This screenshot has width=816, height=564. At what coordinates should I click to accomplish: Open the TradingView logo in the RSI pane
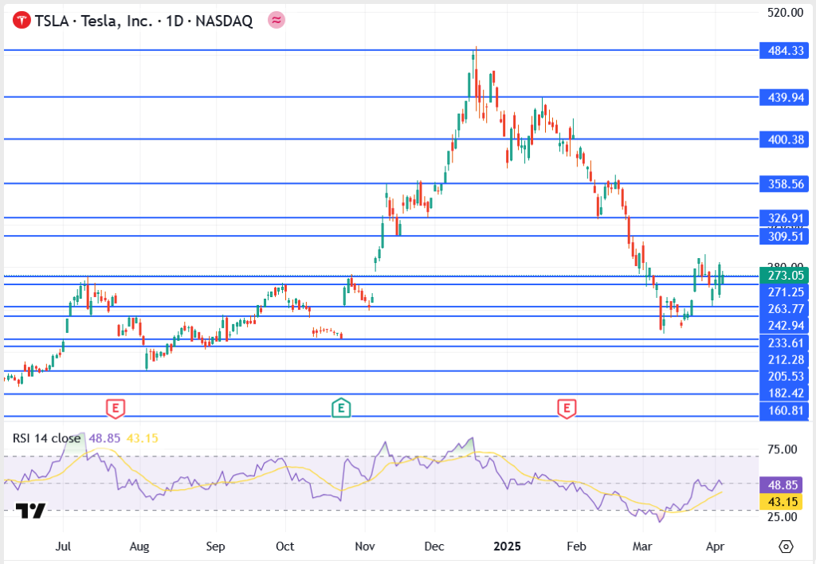[x=29, y=511]
